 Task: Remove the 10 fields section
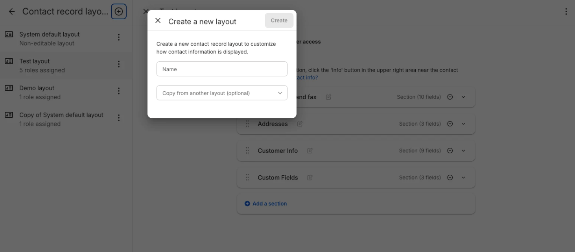pyautogui.click(x=450, y=97)
